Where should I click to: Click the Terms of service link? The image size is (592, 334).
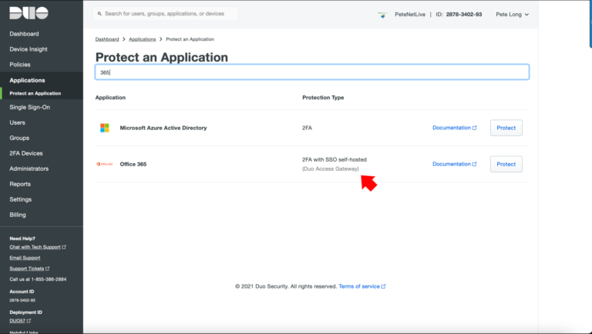362,286
